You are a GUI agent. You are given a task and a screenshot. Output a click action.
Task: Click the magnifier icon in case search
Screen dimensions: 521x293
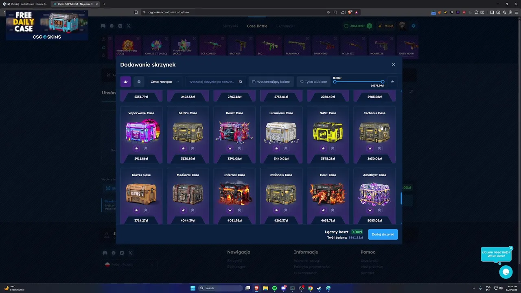point(241,82)
